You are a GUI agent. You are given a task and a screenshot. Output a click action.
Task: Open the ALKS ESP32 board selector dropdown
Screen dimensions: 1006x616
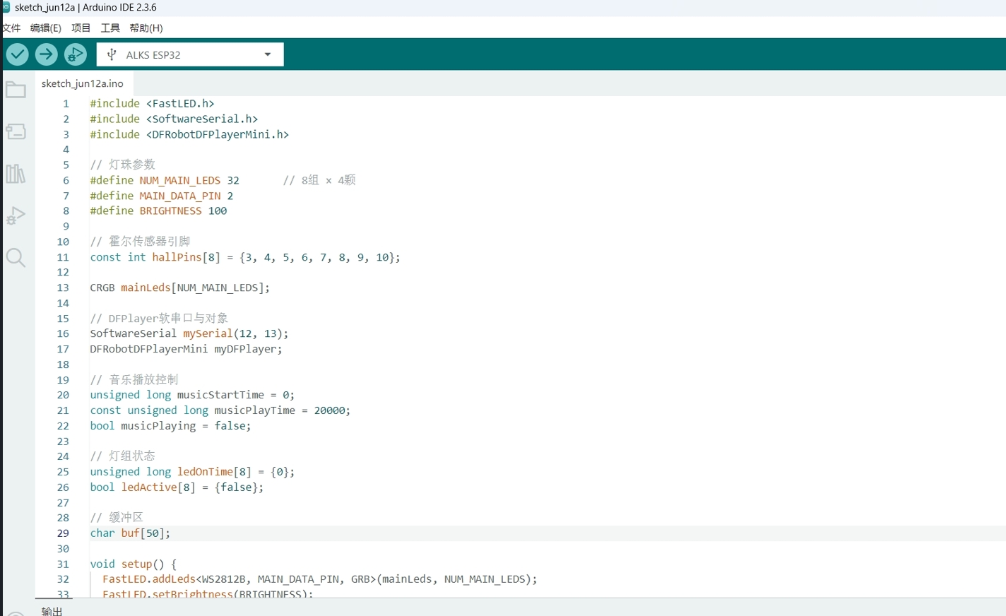click(190, 54)
